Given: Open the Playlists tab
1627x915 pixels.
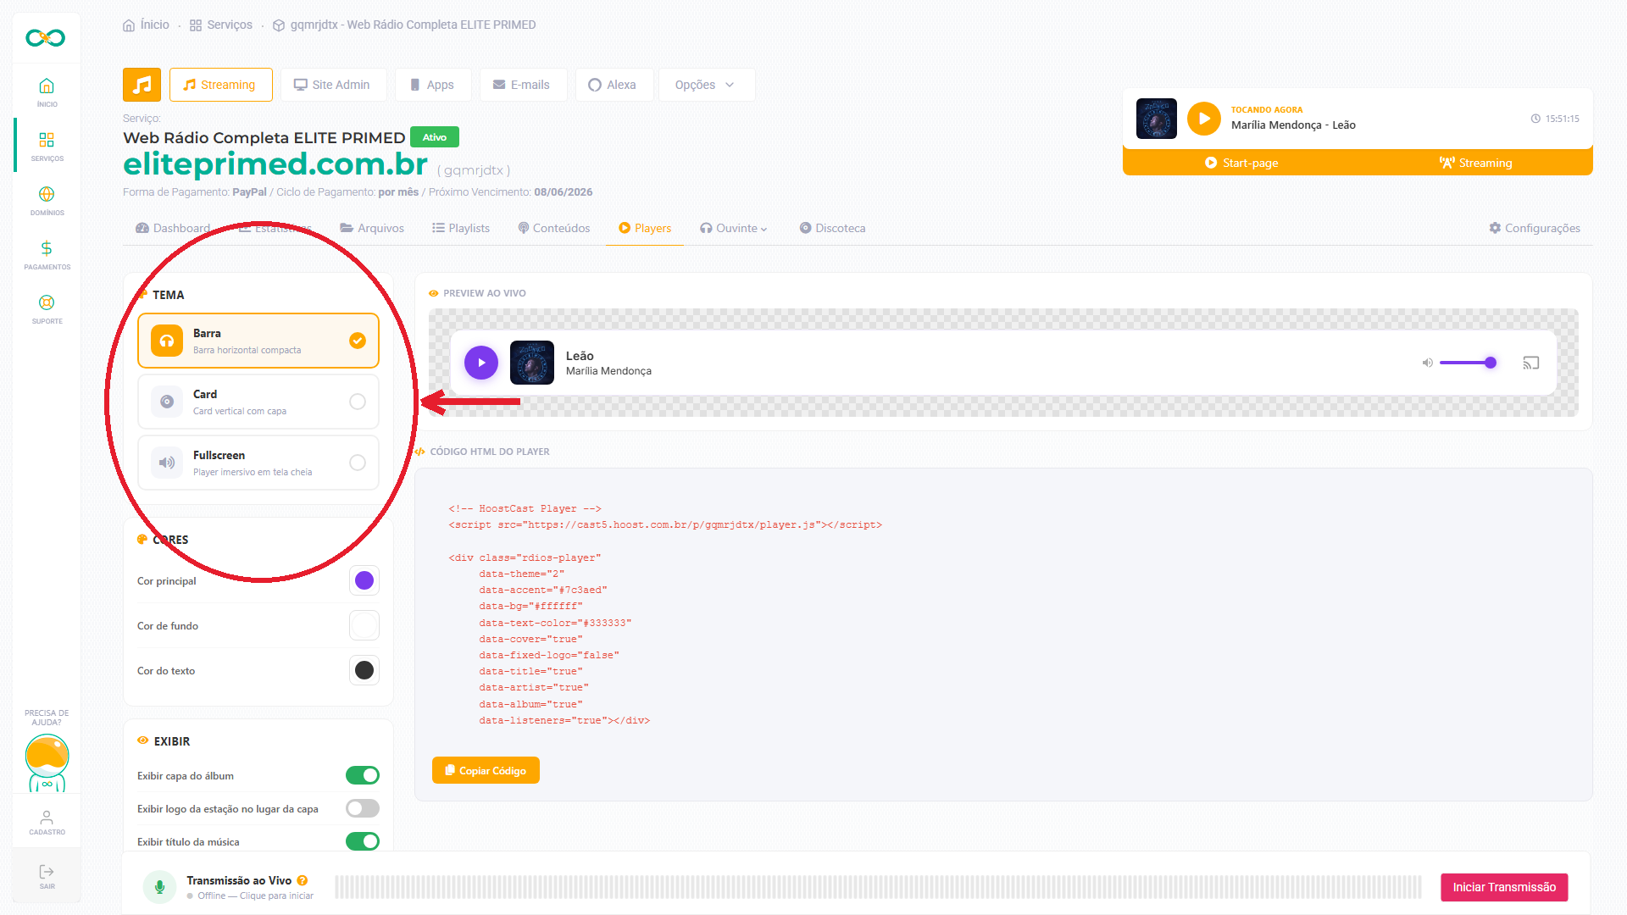Looking at the screenshot, I should pyautogui.click(x=461, y=228).
